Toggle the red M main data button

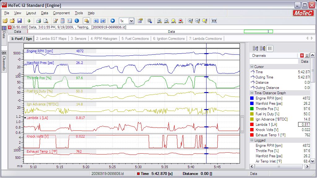[302, 56]
